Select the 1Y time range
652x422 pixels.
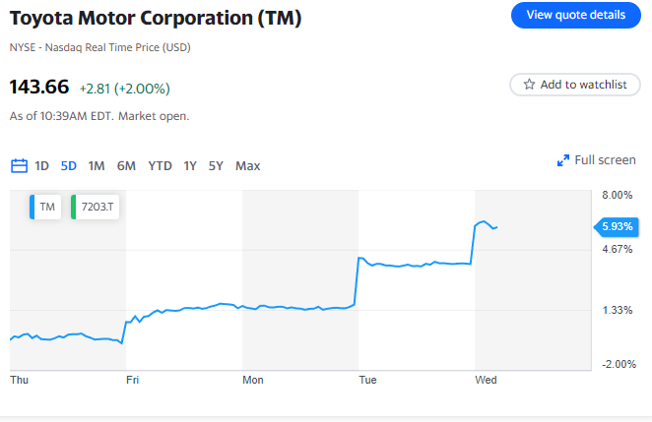(190, 165)
